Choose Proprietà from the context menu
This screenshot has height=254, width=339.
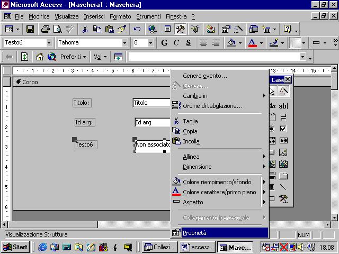pyautogui.click(x=220, y=233)
